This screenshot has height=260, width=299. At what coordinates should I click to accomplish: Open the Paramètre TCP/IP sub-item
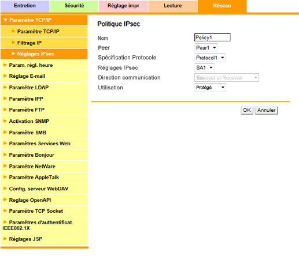44,32
